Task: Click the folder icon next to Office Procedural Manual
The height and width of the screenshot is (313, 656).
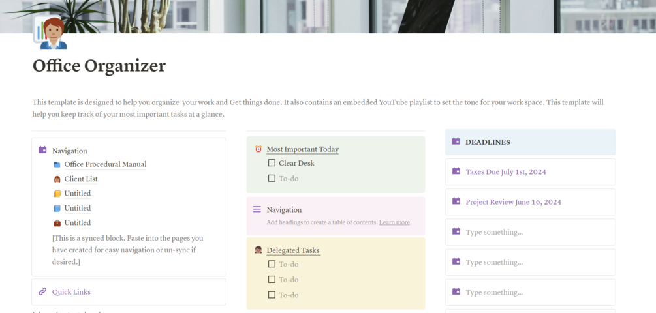Action: (x=57, y=164)
